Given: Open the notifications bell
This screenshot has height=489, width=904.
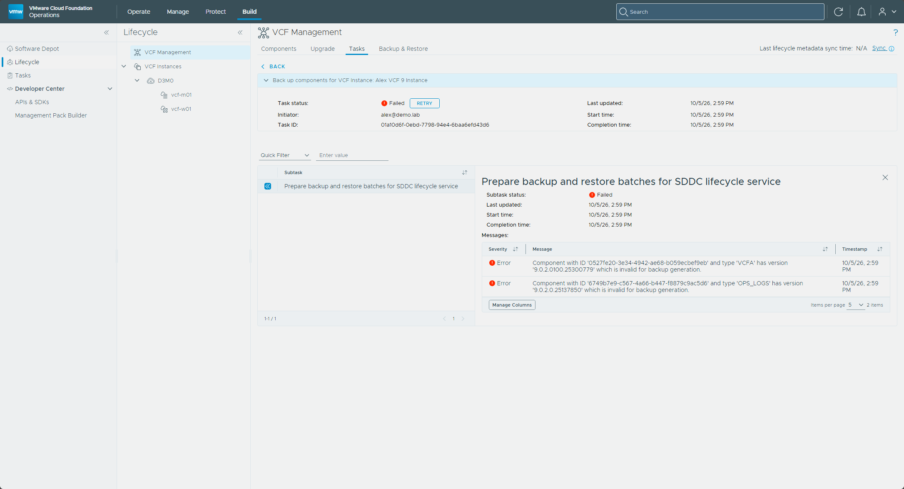Looking at the screenshot, I should 861,12.
